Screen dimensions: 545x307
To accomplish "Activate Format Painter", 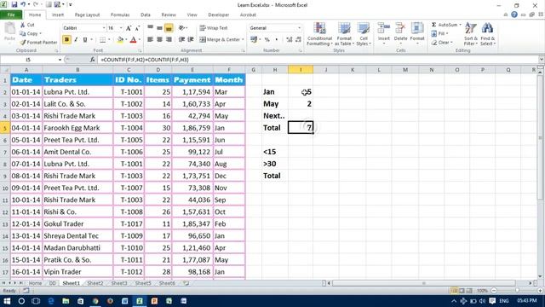I will pyautogui.click(x=38, y=42).
